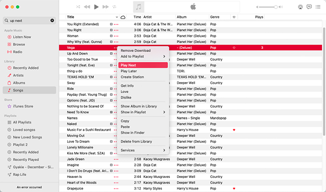
Task: Sort by Album column header
Action: 192,17
